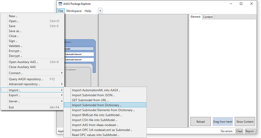
Task: Click the Drag from here! button
Action: 223,122
